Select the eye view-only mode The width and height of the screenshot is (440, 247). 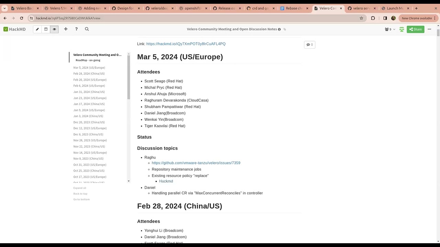point(54,29)
